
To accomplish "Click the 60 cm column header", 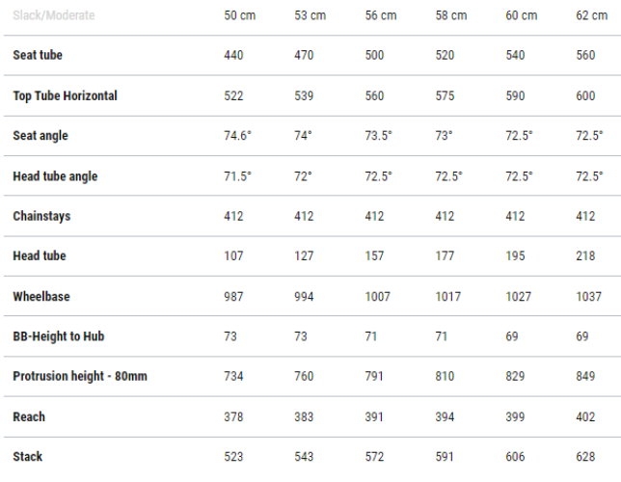I will tap(521, 15).
